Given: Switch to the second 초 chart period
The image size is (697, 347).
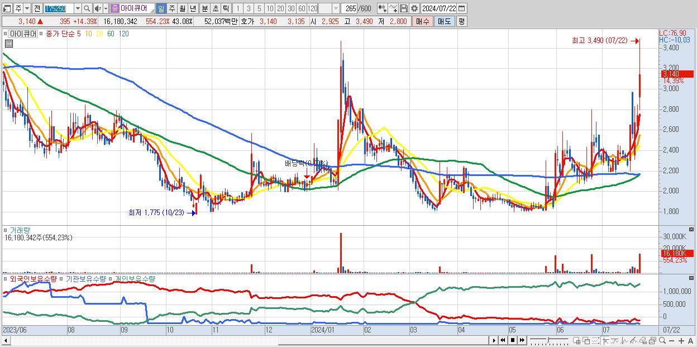Looking at the screenshot, I should coord(215,8).
